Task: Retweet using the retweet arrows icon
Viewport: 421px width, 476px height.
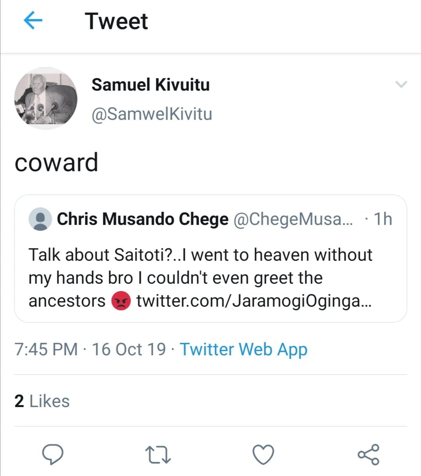Action: 158,455
